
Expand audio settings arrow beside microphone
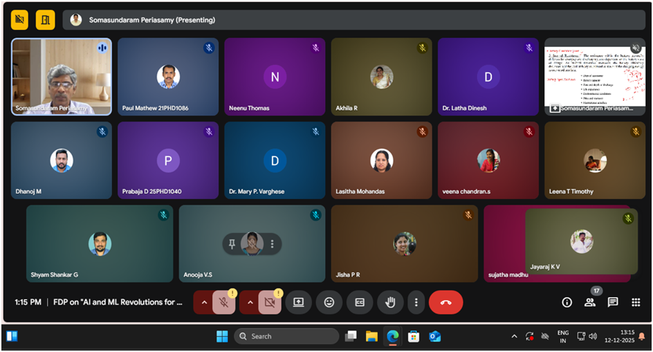203,302
